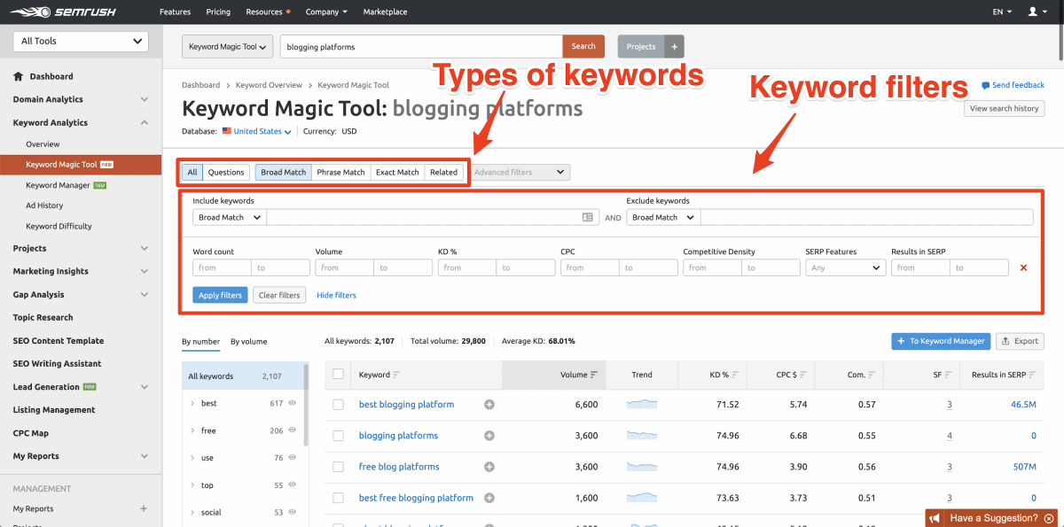Open the user account menu icon
The image size is (1064, 527).
[x=1032, y=12]
